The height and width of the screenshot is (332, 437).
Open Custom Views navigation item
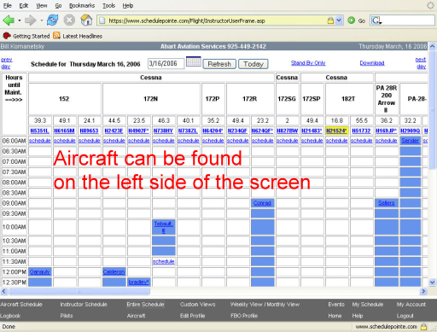(198, 304)
